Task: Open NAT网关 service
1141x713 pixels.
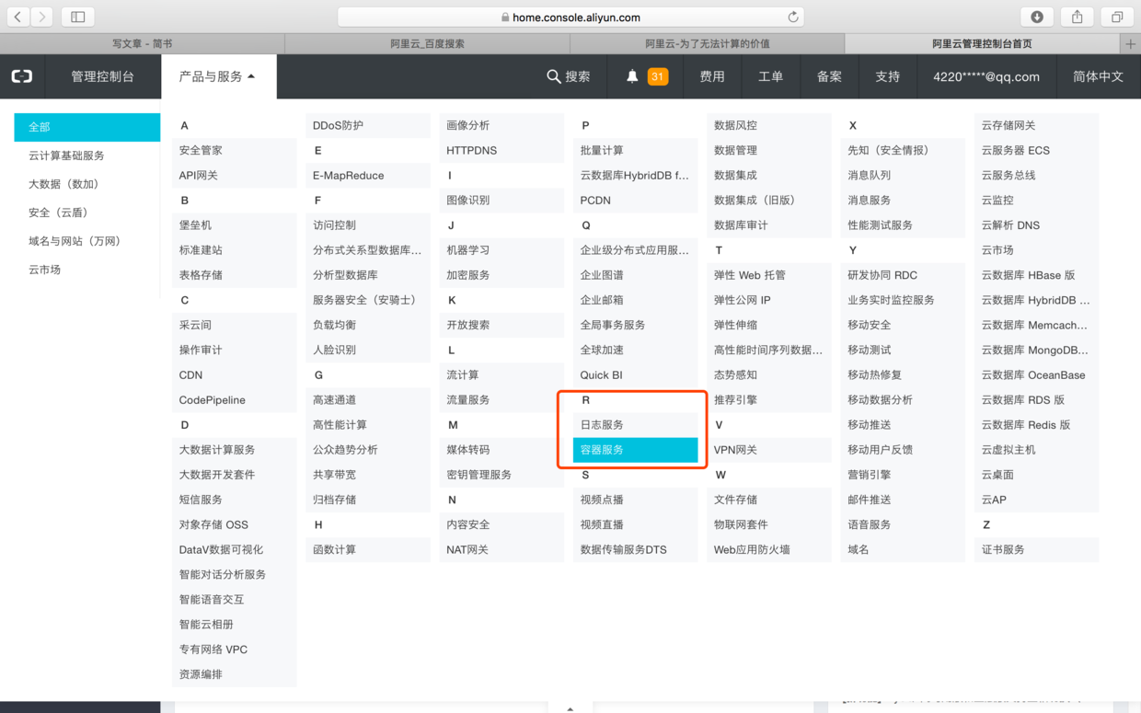Action: coord(501,549)
